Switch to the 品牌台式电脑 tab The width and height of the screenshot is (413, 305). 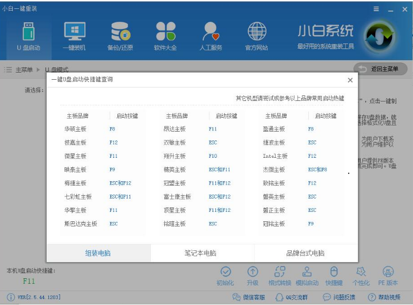[306, 253]
